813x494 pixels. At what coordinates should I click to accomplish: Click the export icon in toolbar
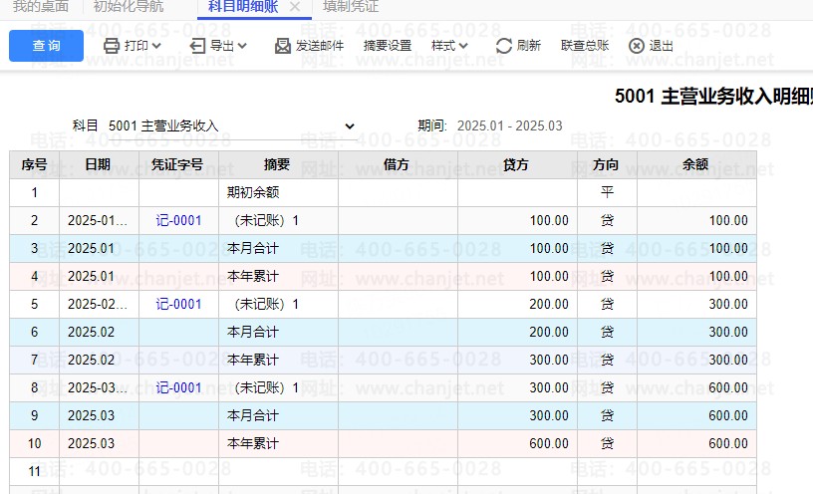point(197,46)
